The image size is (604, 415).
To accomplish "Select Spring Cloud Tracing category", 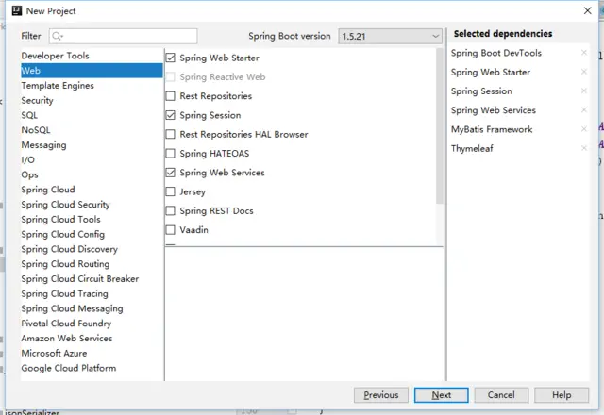I will click(x=92, y=293).
